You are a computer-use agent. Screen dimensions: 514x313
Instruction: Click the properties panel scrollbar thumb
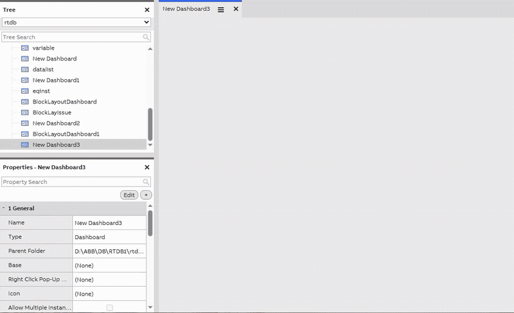[x=150, y=223]
